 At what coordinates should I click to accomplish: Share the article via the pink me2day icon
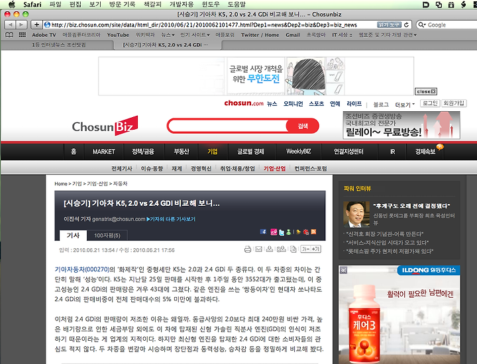pyautogui.click(x=274, y=232)
